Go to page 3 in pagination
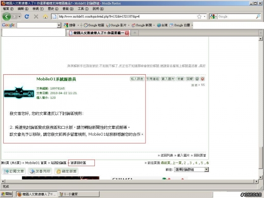264x198 pixels. point(191,163)
